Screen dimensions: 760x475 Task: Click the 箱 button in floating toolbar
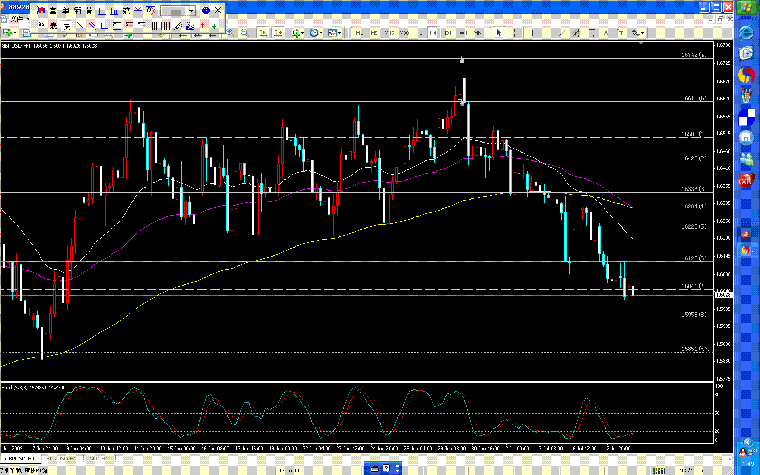click(78, 11)
